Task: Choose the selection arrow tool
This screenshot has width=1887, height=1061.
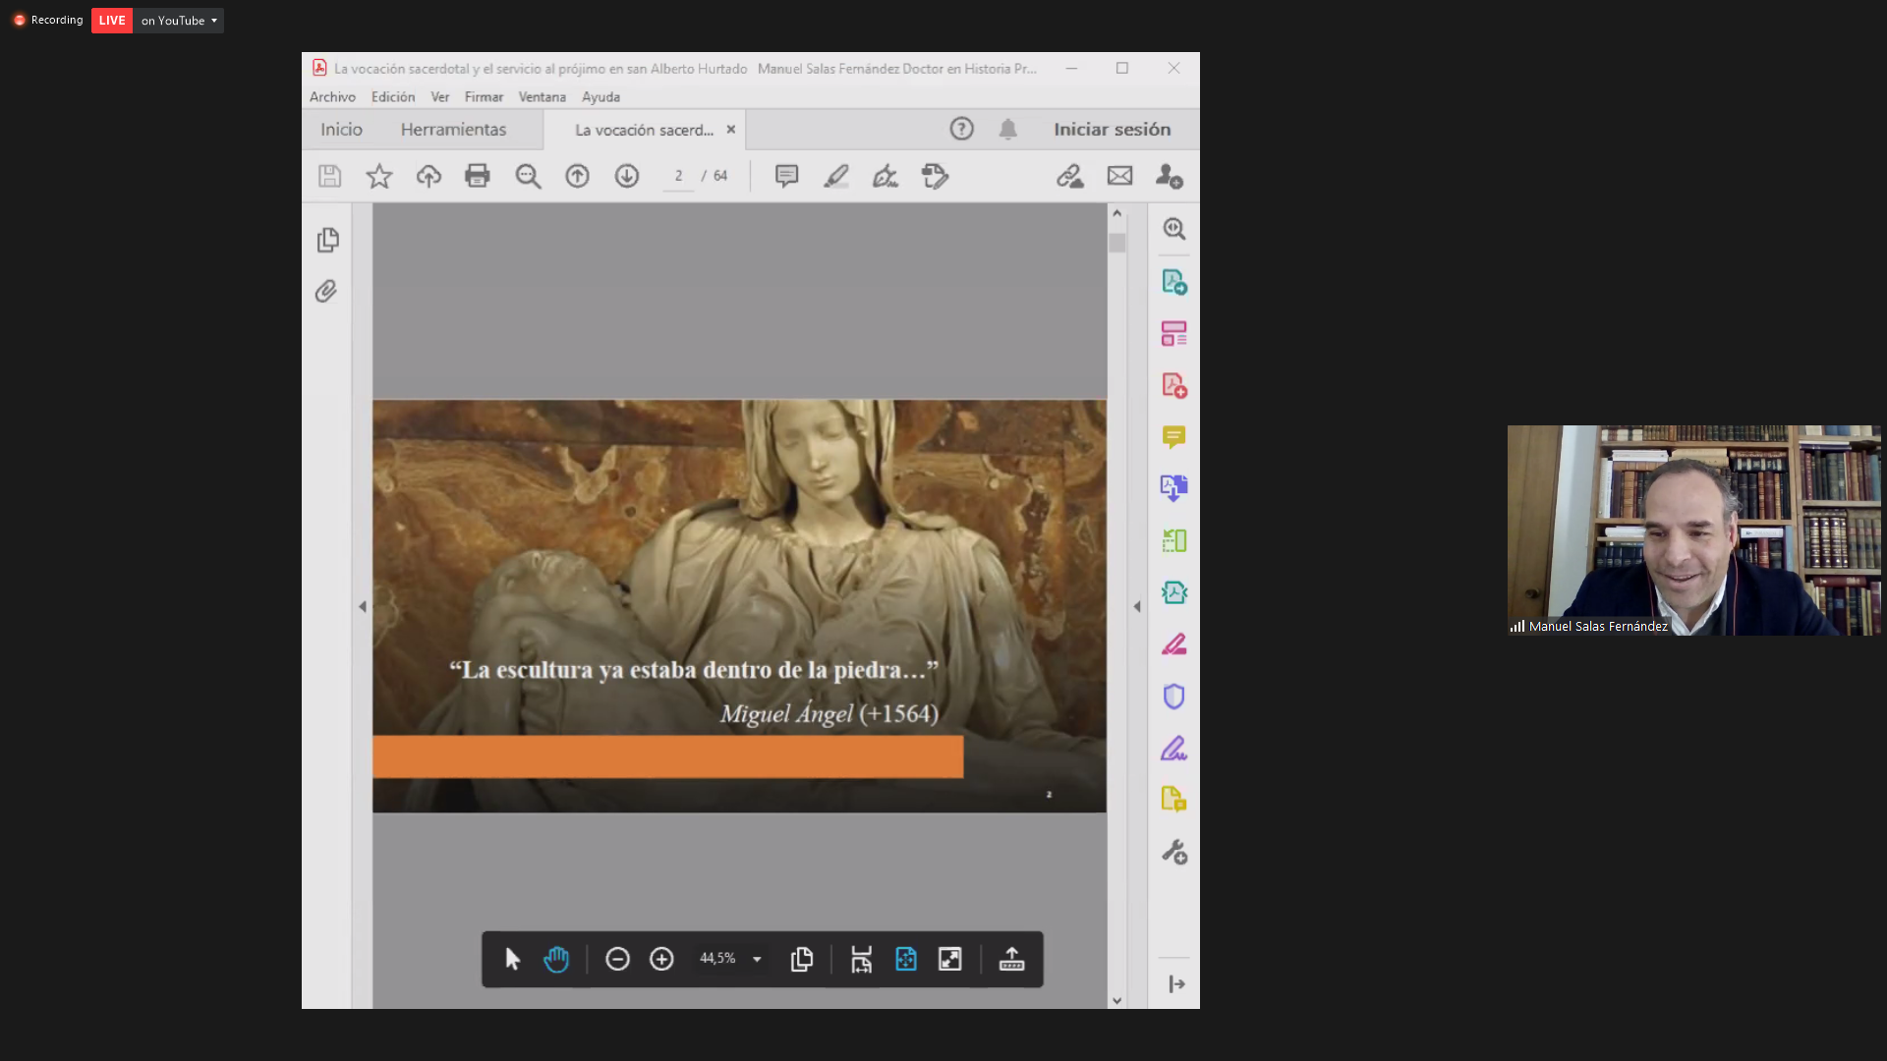Action: (x=512, y=959)
